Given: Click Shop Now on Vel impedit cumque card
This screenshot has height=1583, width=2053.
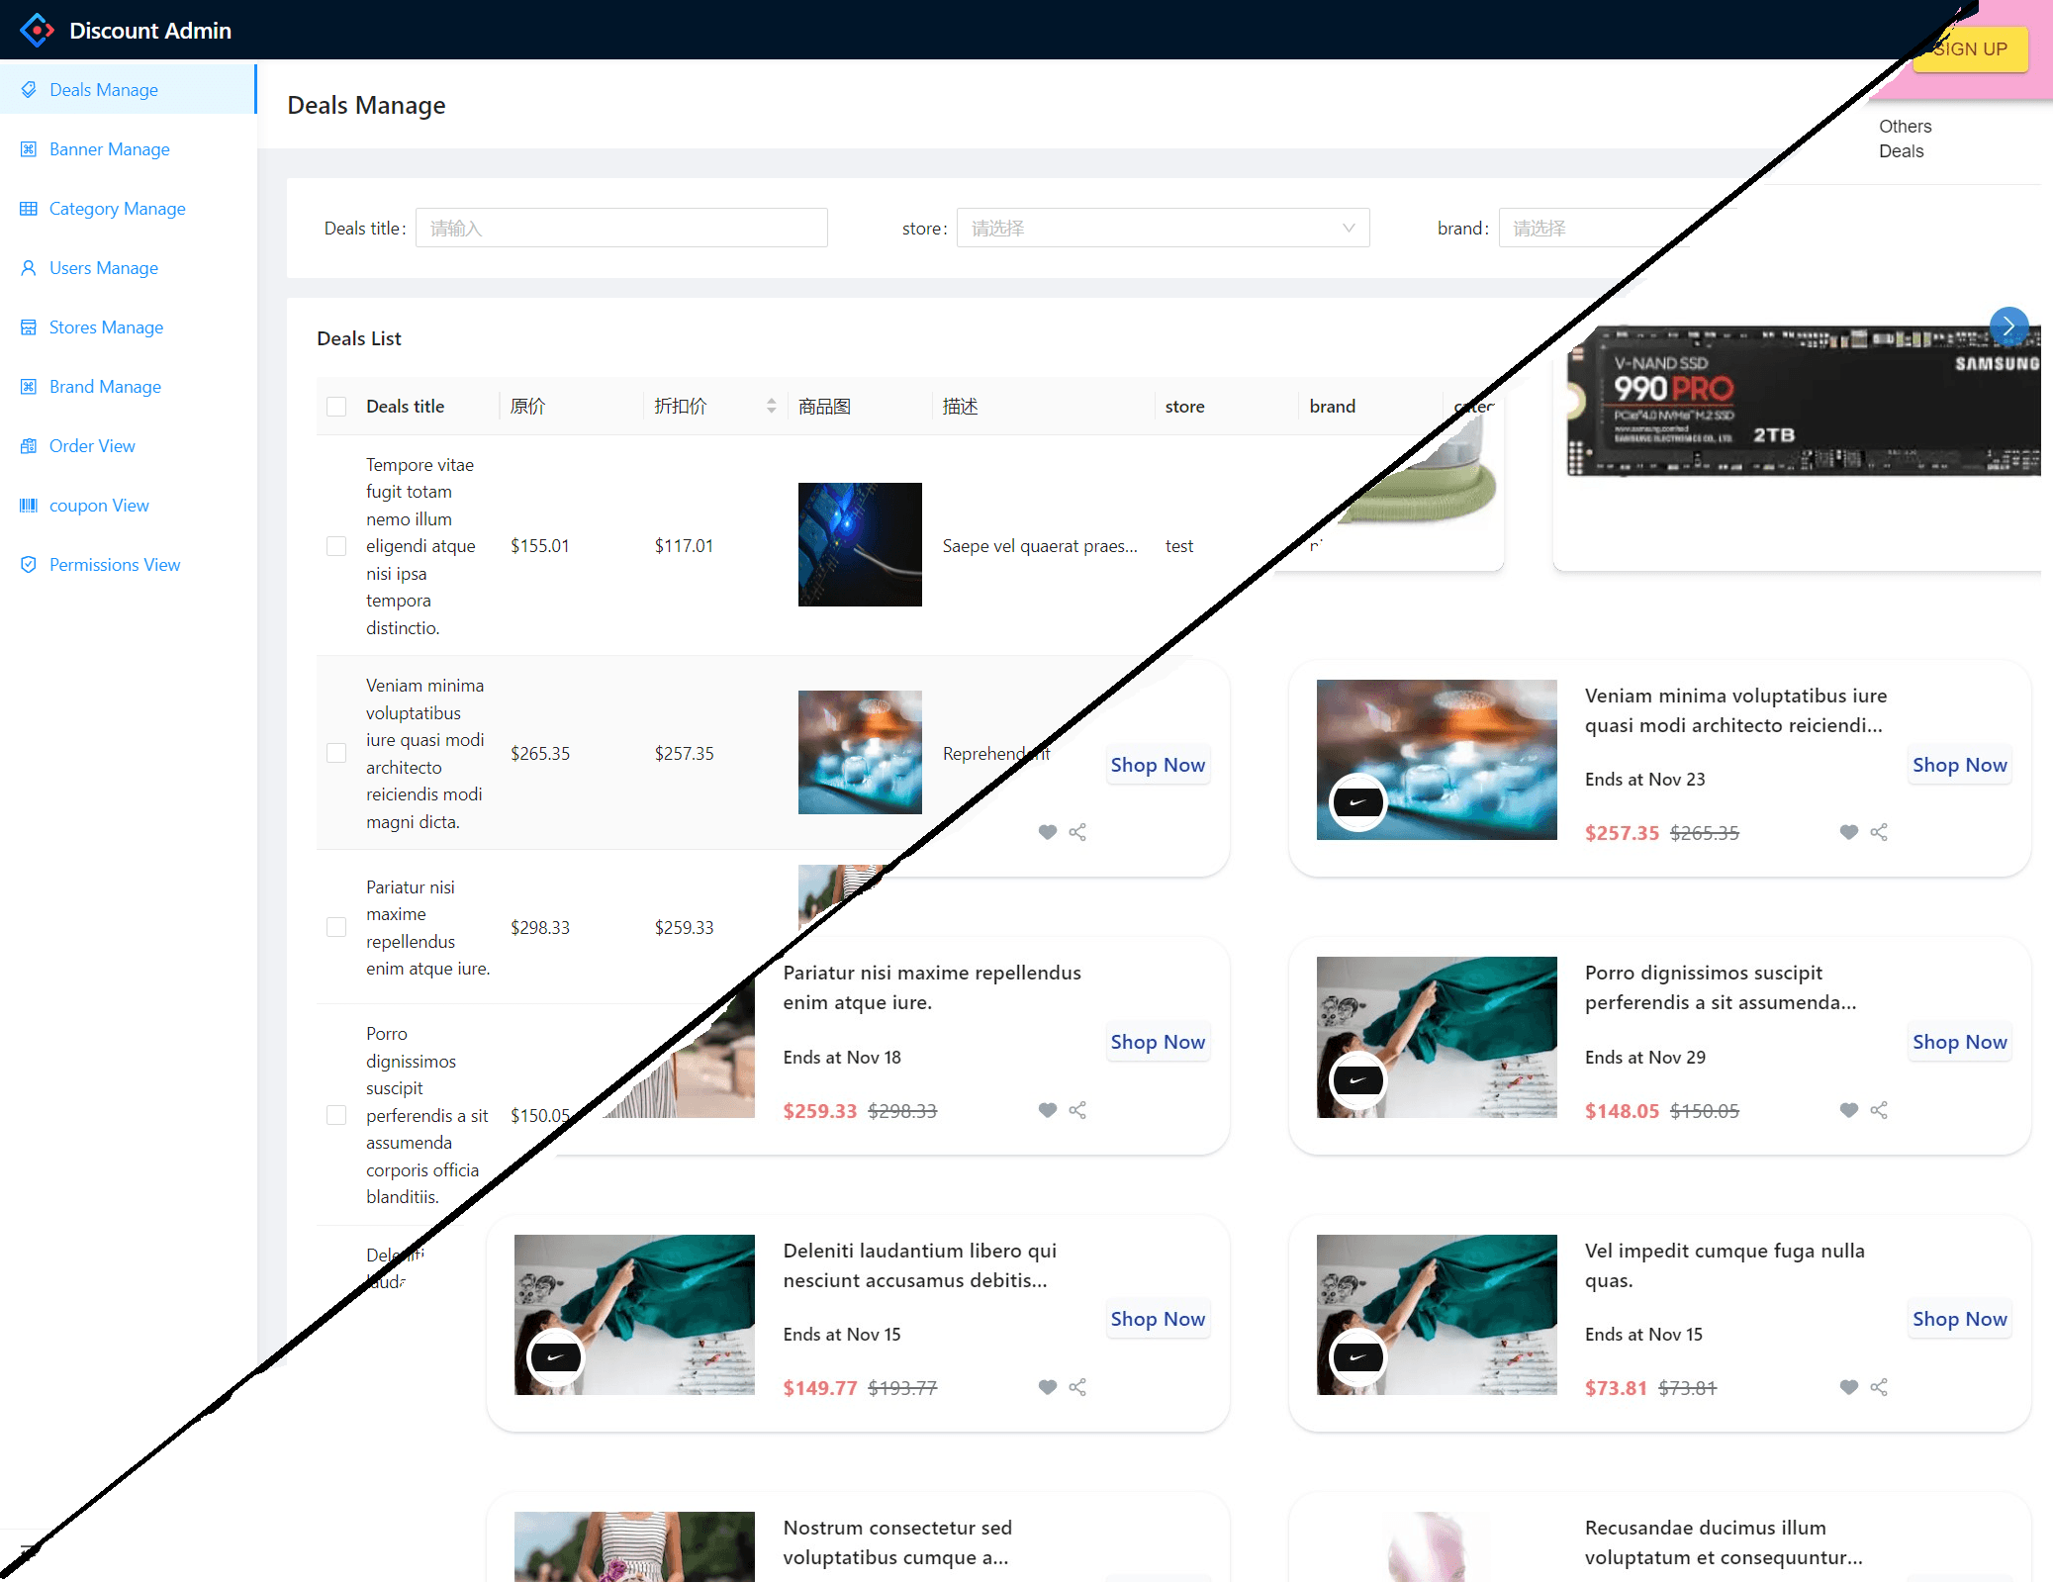Looking at the screenshot, I should click(x=1959, y=1319).
